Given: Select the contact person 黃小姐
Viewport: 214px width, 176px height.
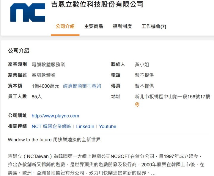Looking at the screenshot, I should click(x=142, y=65).
